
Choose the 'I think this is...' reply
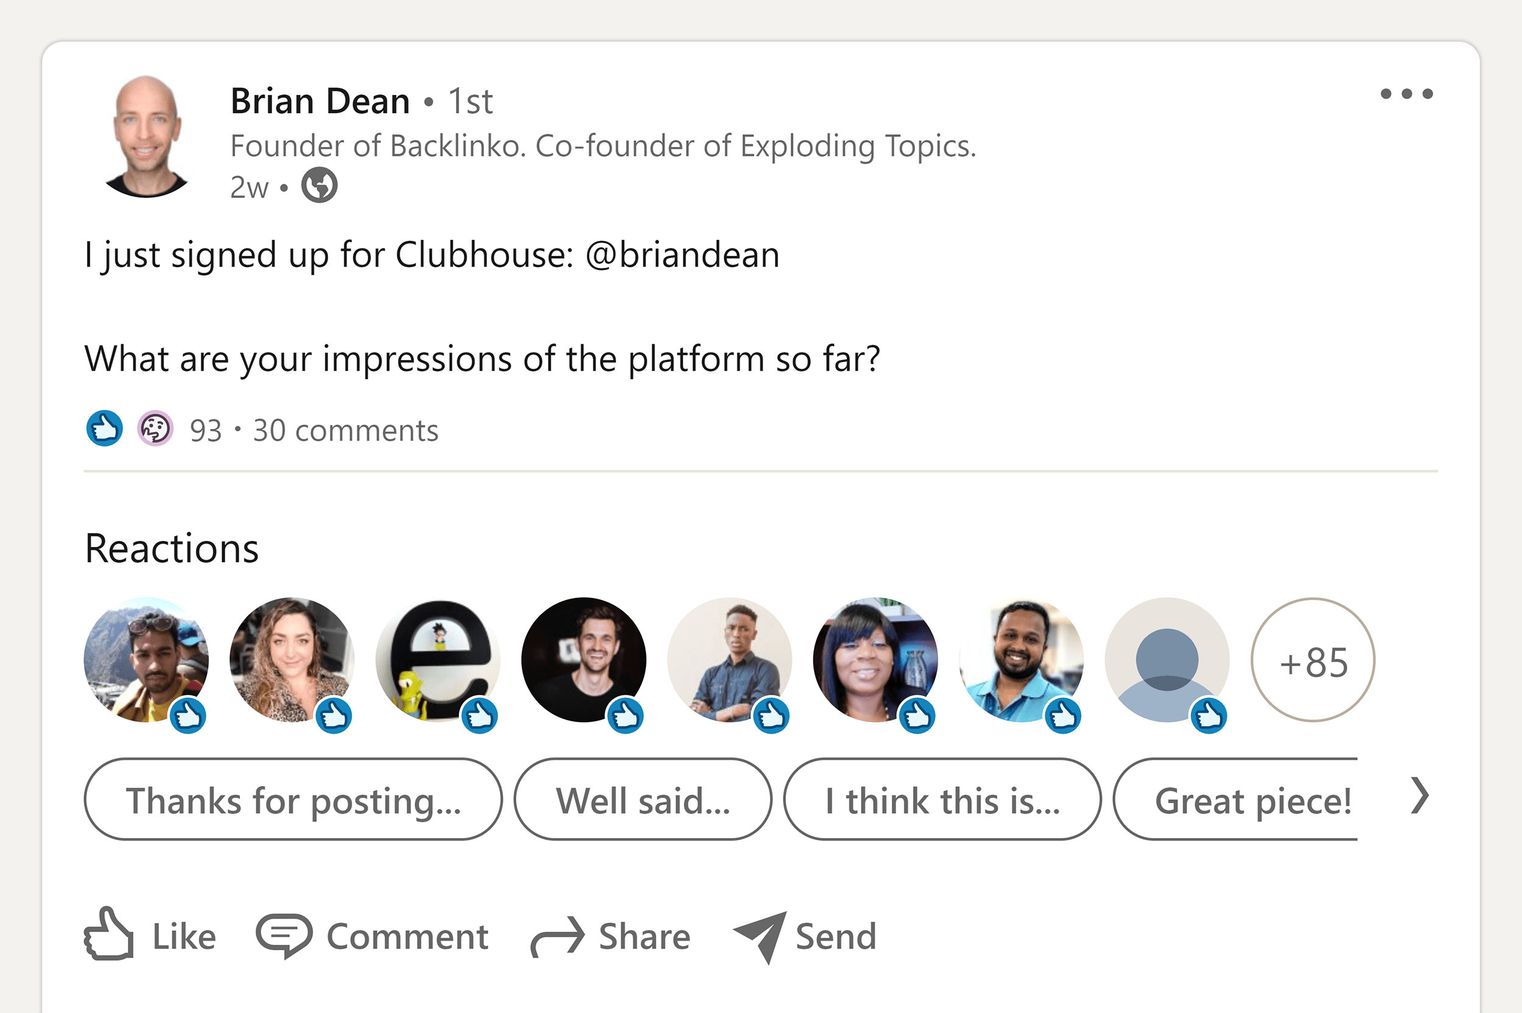(942, 799)
